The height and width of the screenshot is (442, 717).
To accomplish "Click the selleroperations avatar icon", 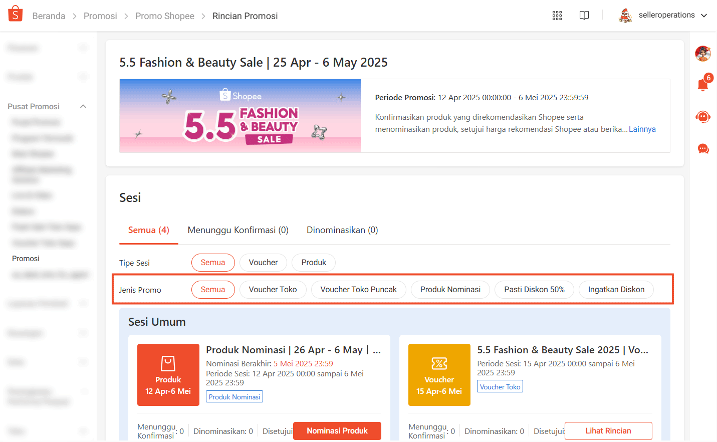I will [625, 16].
